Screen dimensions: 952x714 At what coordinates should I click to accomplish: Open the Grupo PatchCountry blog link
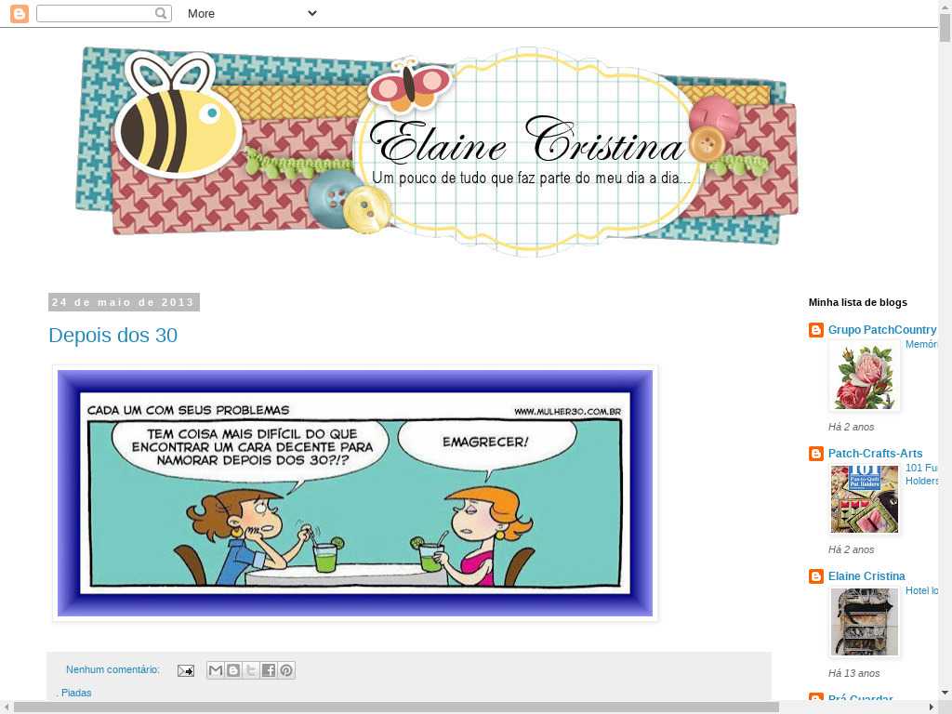pos(881,330)
